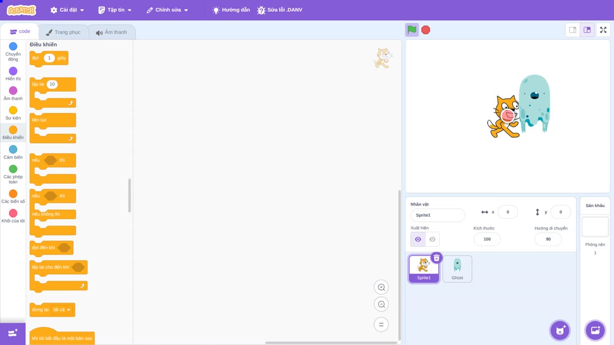
Task: Stop the project with red stop icon
Action: [426, 30]
